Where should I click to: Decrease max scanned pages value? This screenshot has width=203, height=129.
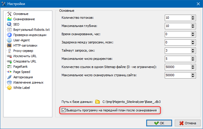tap(193, 77)
